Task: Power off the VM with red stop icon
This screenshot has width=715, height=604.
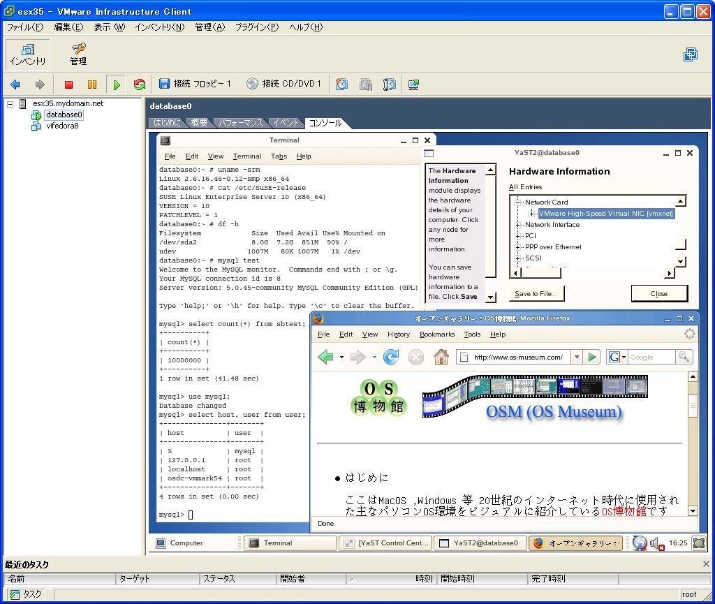Action: [69, 84]
